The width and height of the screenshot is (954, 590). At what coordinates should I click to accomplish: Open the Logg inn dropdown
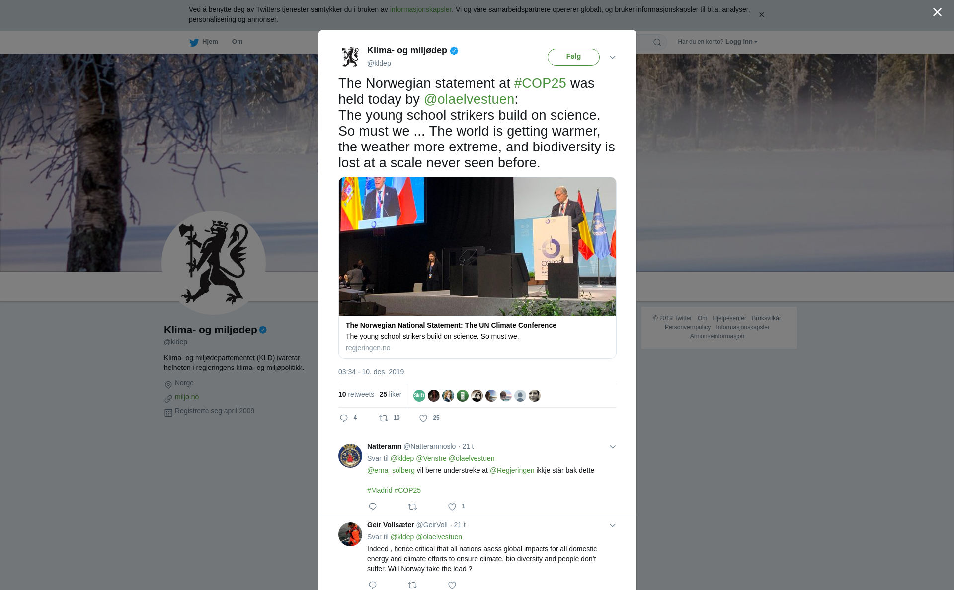pyautogui.click(x=741, y=42)
